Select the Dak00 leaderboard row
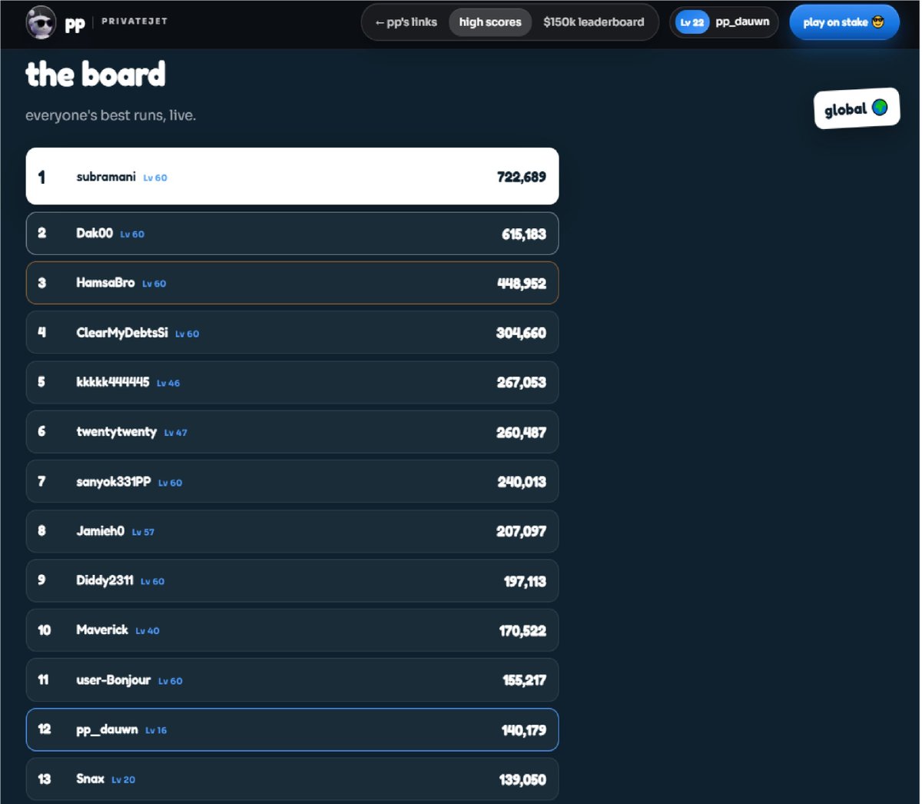 292,234
